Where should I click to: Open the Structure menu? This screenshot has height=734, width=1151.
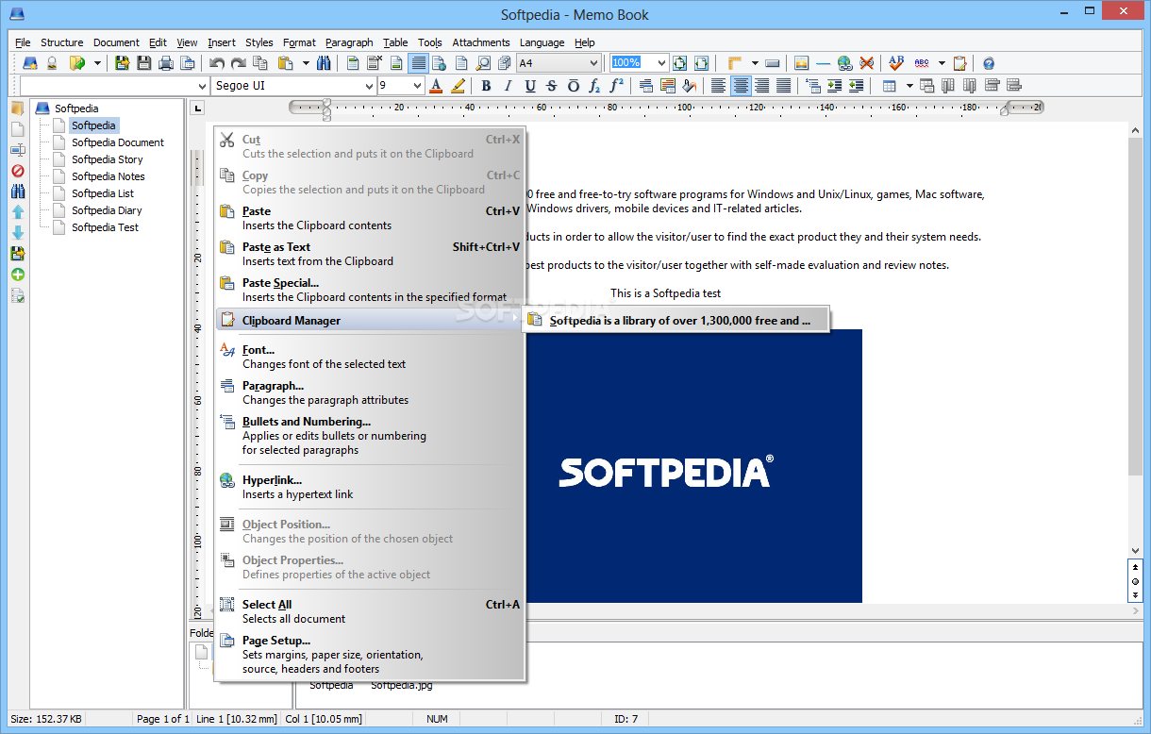(x=62, y=42)
